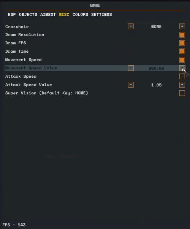Switch to the SETTINGS tab
190x229 pixels.
[x=101, y=15]
